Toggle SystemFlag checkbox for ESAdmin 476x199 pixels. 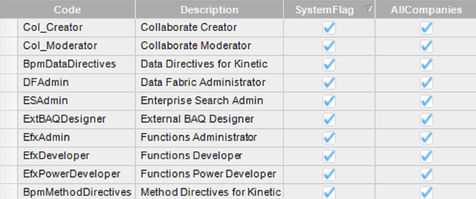click(x=329, y=101)
